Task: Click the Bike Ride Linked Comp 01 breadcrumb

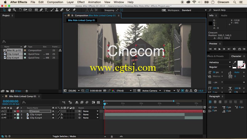Action: [82, 20]
